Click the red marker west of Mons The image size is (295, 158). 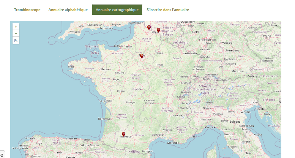click(149, 27)
